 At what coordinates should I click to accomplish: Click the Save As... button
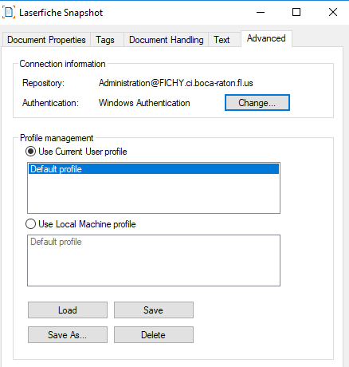pyautogui.click(x=68, y=335)
